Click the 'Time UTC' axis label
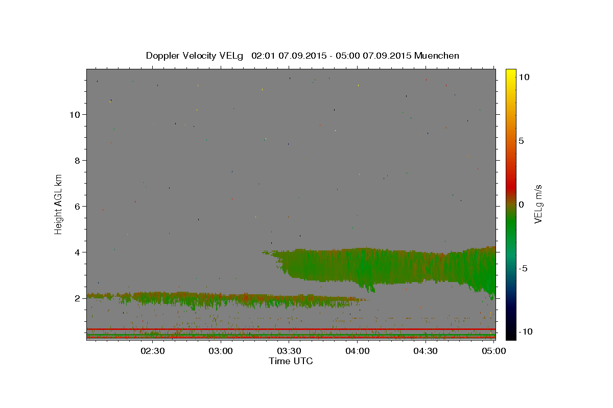The width and height of the screenshot is (613, 408). (x=291, y=361)
